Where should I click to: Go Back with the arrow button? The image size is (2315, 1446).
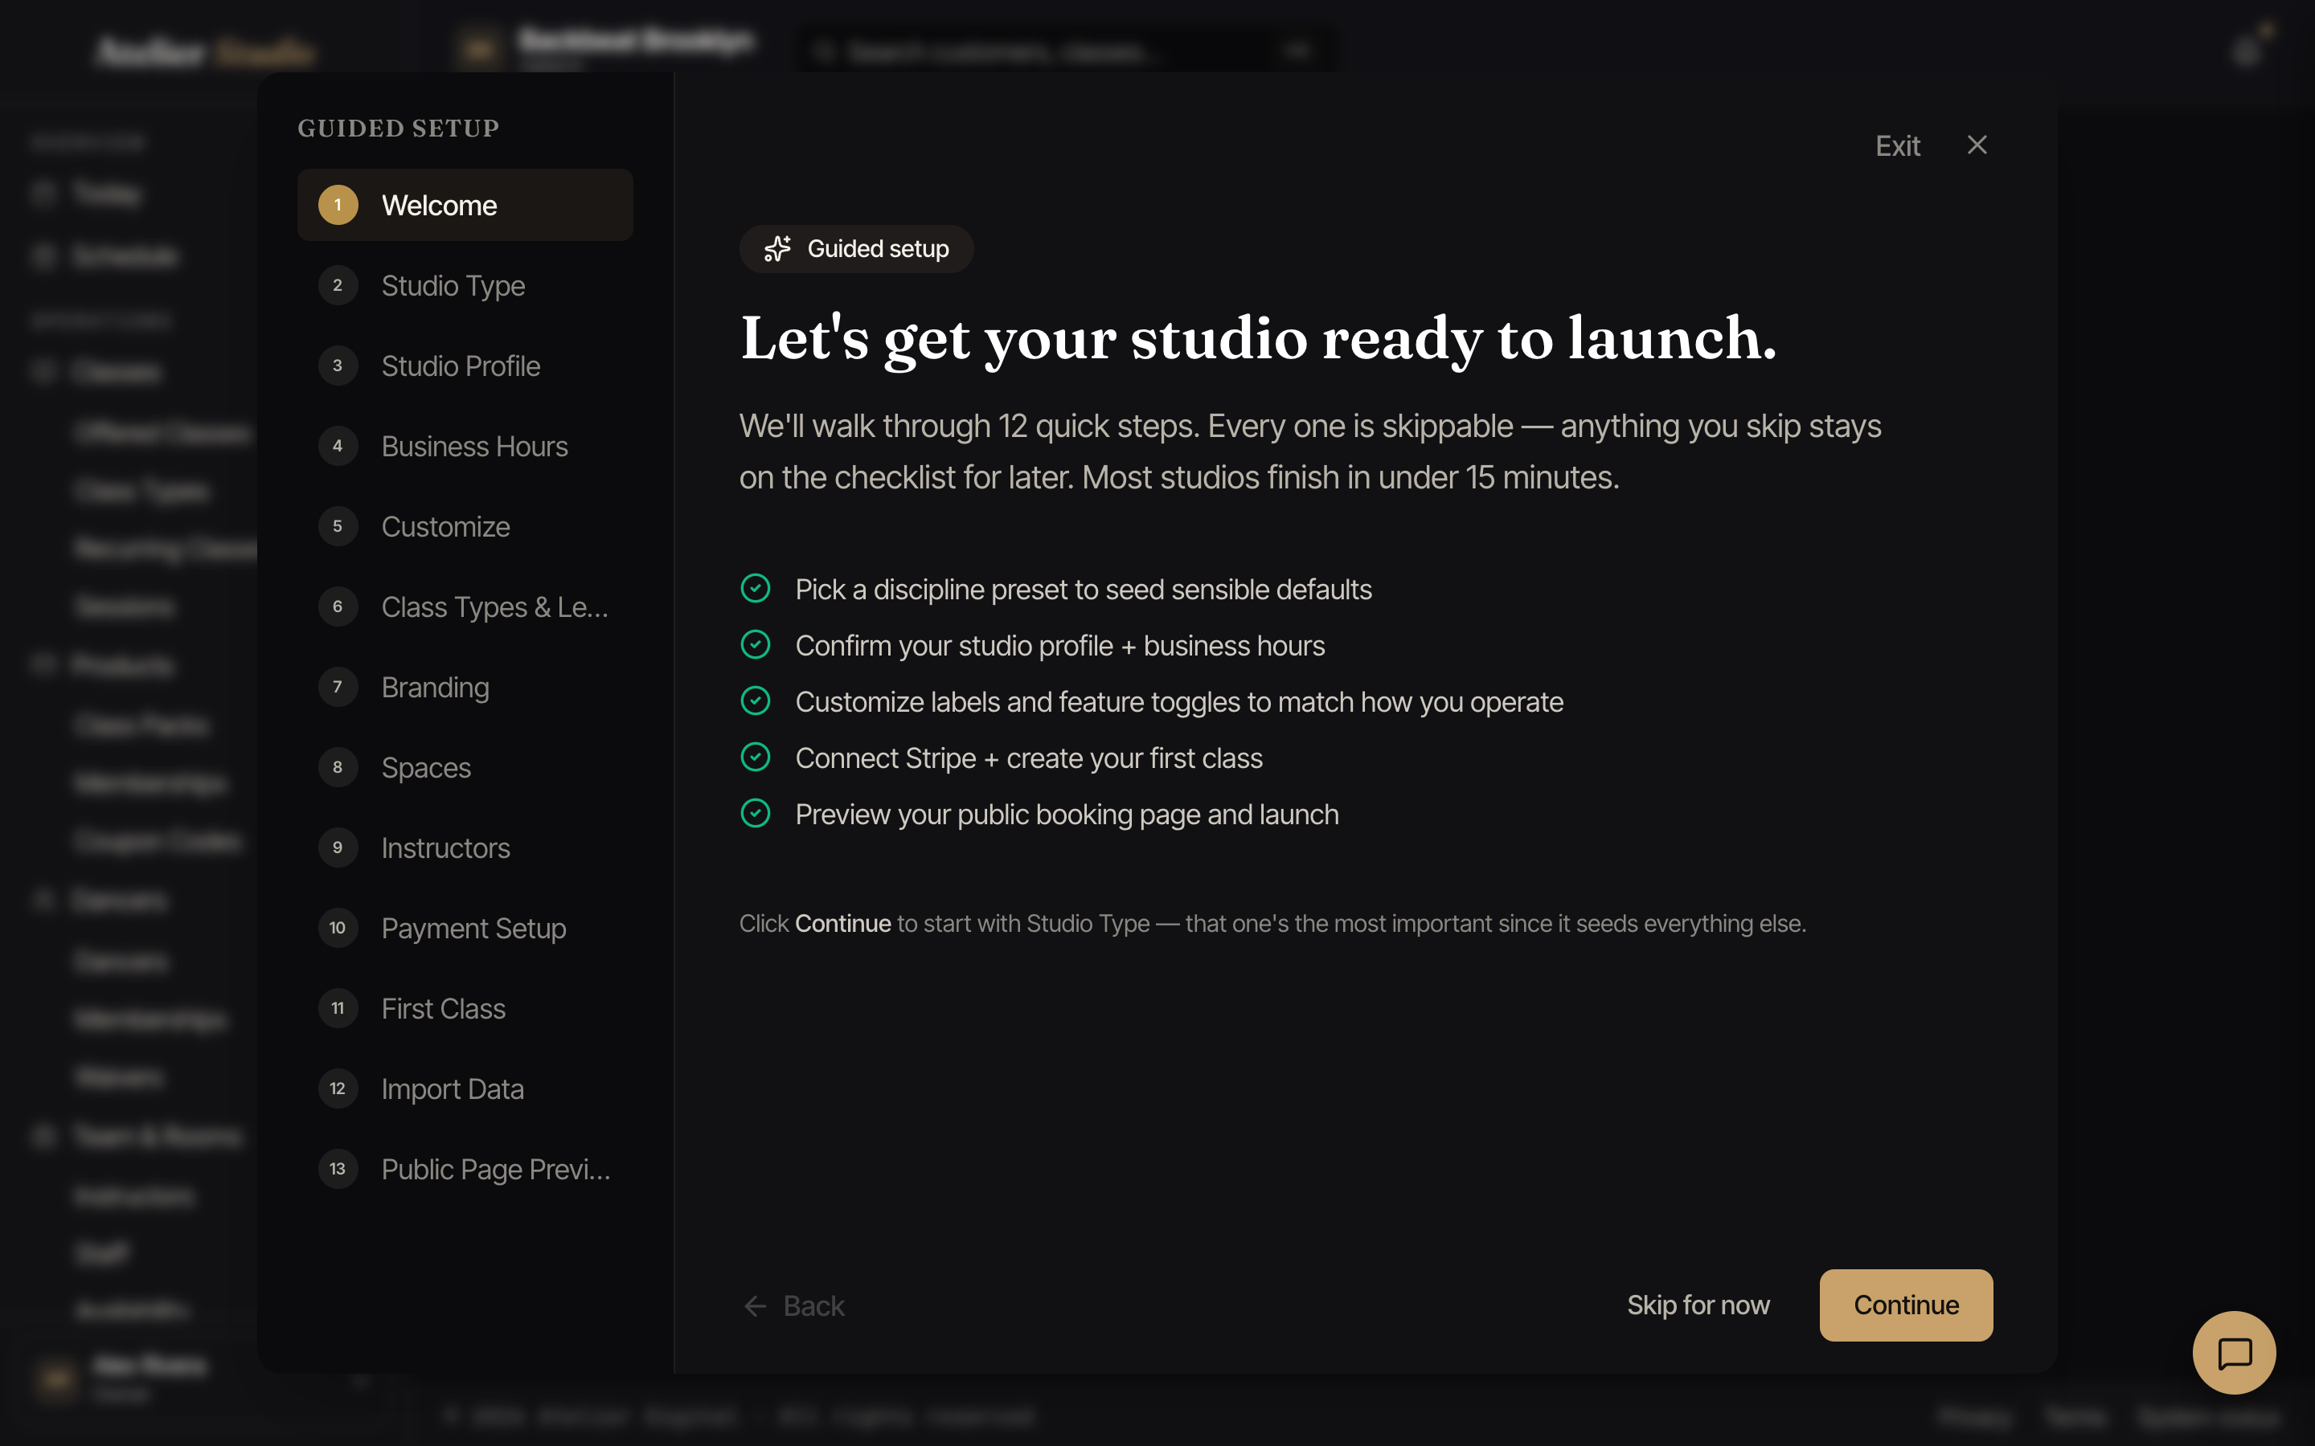(794, 1305)
